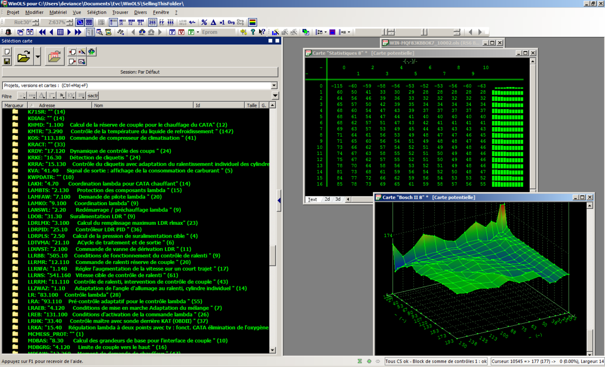Click the Session: Par Défaut button
Screen dimensions: 605x367
pyautogui.click(x=140, y=72)
